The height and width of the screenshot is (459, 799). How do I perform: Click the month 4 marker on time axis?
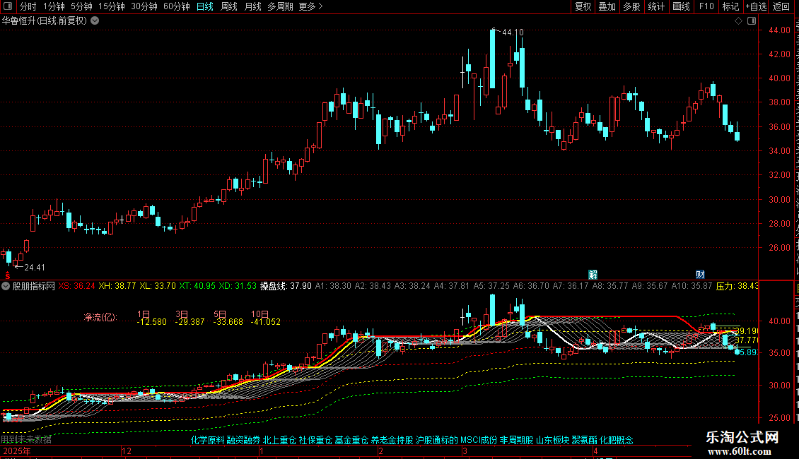point(595,451)
